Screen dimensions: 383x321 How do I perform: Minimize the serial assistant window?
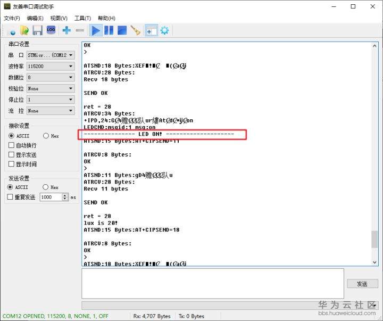(334, 6)
